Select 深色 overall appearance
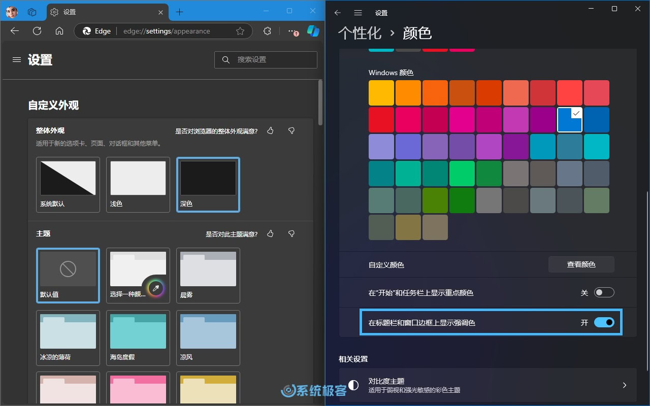The height and width of the screenshot is (406, 650). (208, 184)
